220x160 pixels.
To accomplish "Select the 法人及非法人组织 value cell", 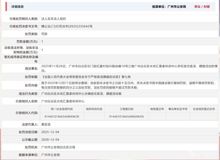I will pyautogui.click(x=54, y=19).
